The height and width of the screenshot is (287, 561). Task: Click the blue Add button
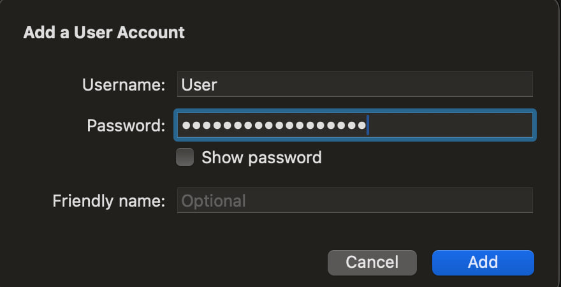click(x=483, y=262)
